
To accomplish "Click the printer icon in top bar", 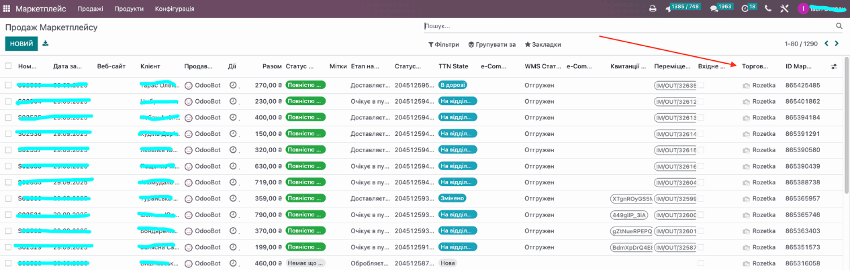I will [x=653, y=9].
